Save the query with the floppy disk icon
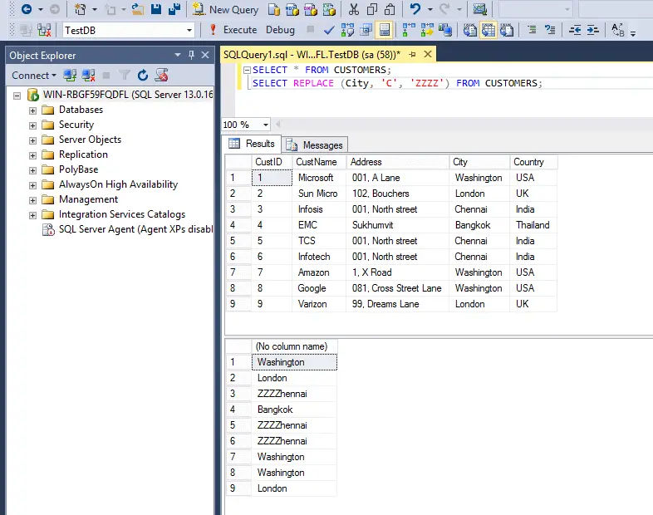Viewport: 653px width, 515px height. click(x=155, y=9)
